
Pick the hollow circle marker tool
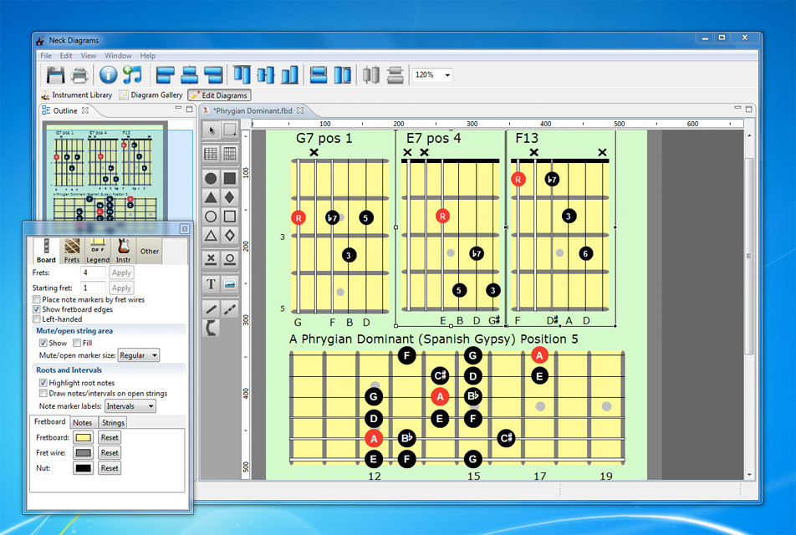pyautogui.click(x=212, y=217)
